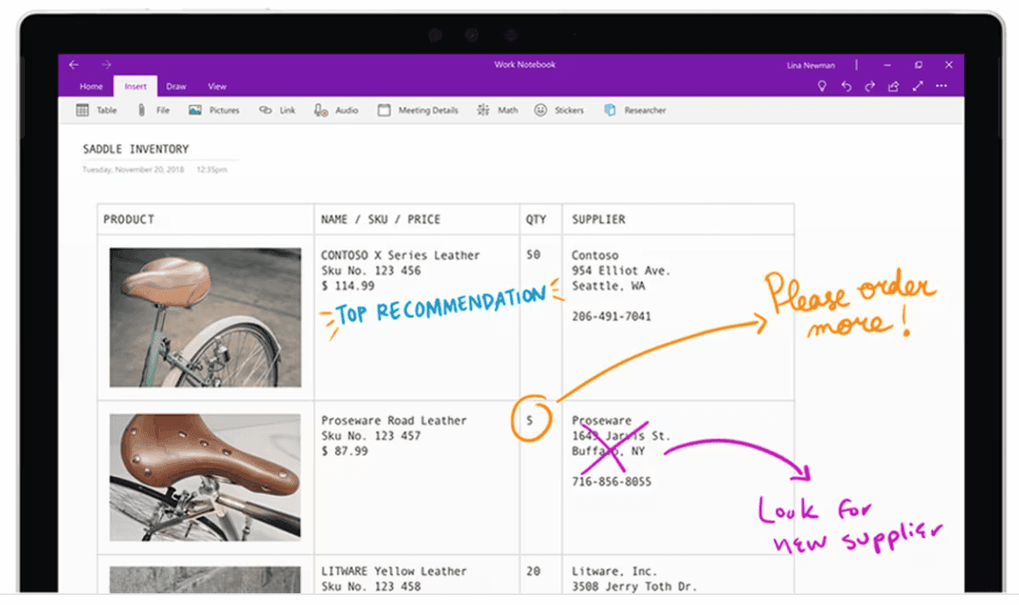Screen dimensions: 1019x605
Task: Open the more options ellipsis menu
Action: (x=942, y=86)
